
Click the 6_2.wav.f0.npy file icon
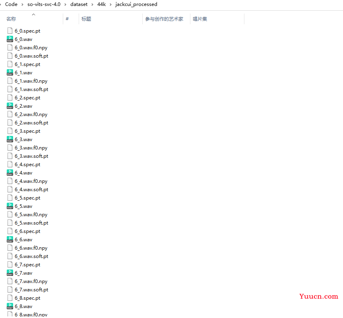(x=10, y=114)
